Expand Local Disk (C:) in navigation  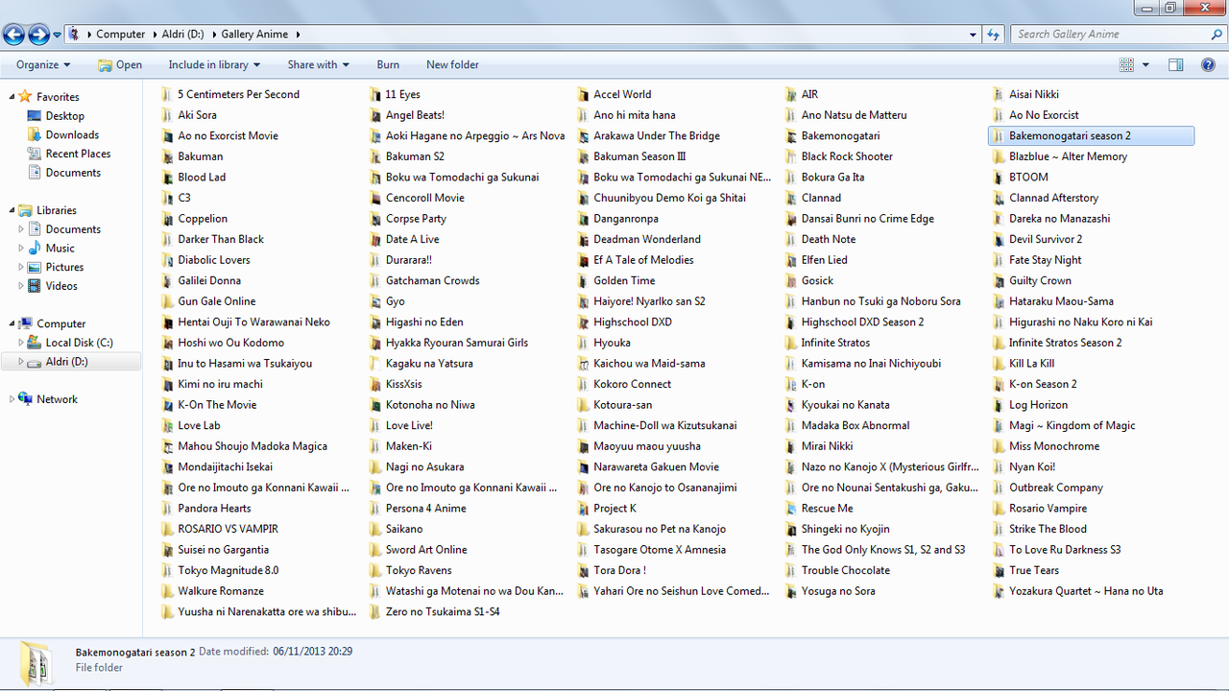pos(21,343)
